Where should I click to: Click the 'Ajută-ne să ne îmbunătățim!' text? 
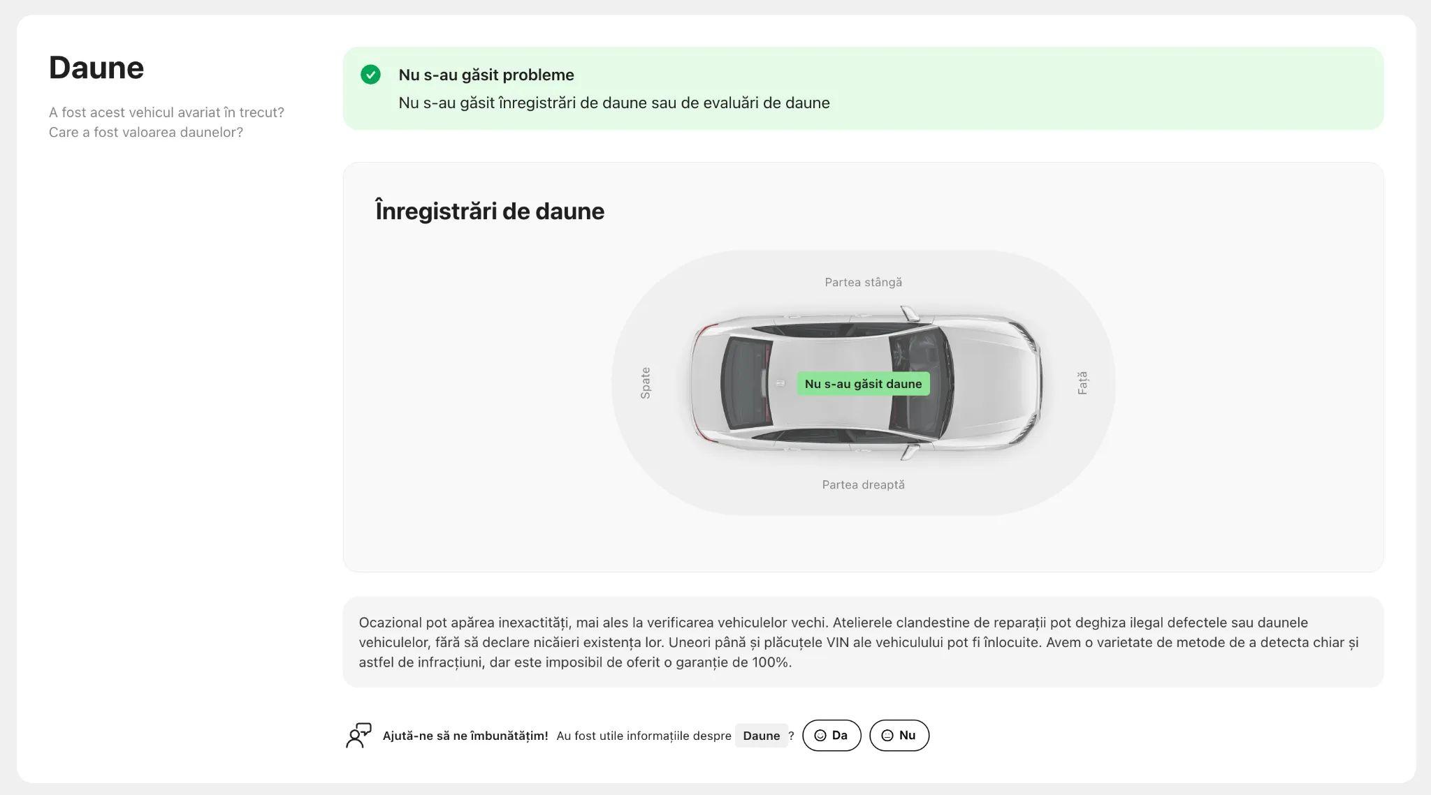pyautogui.click(x=465, y=736)
